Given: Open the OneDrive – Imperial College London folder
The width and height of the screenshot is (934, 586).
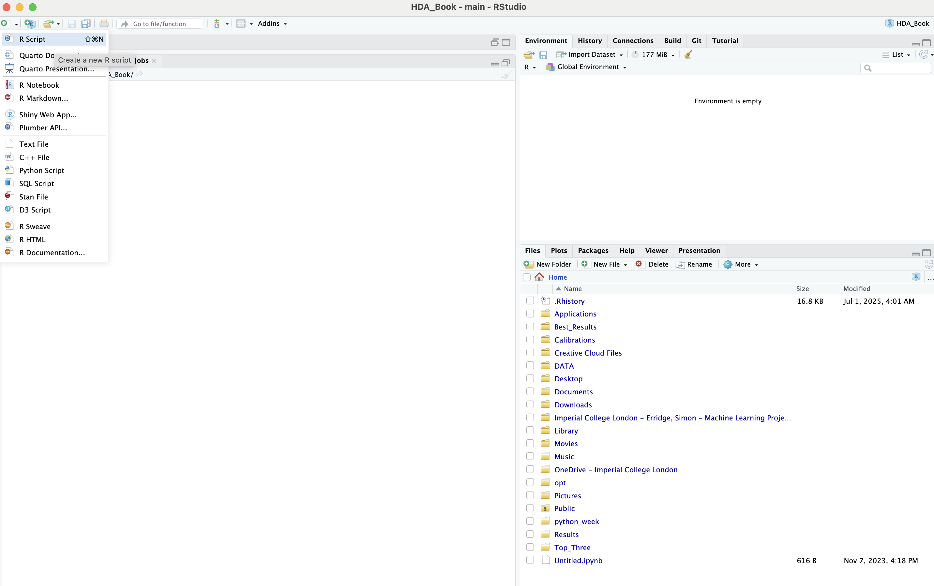Looking at the screenshot, I should click(x=616, y=469).
